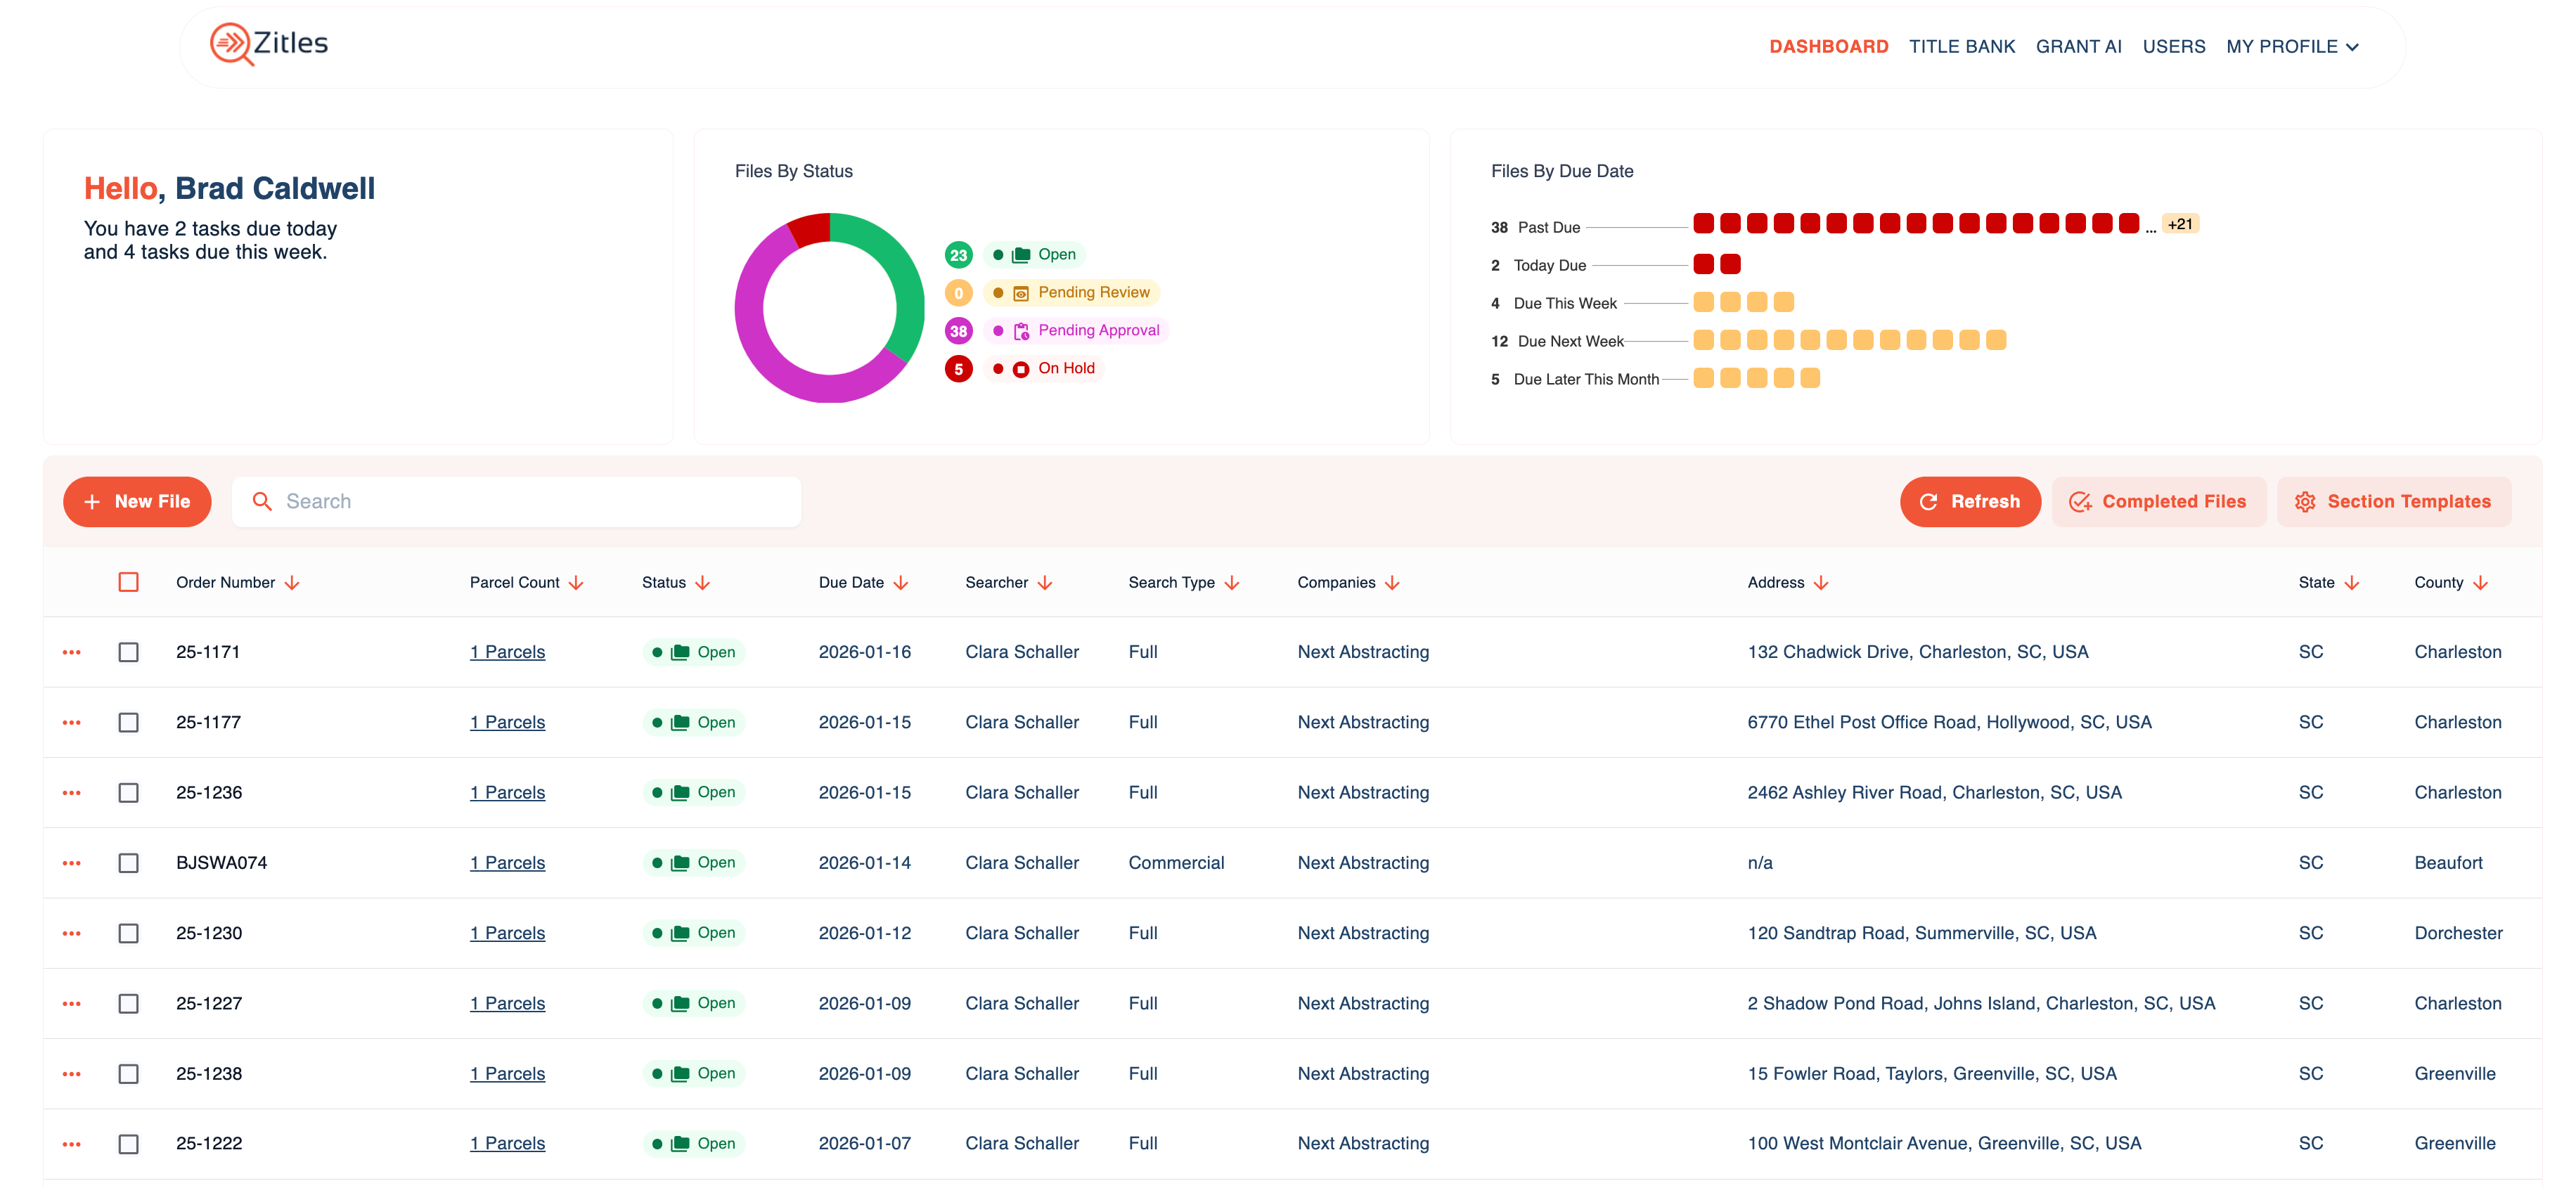Open the 1 Parcels link for 25-1236
This screenshot has height=1188, width=2576.
click(x=507, y=792)
